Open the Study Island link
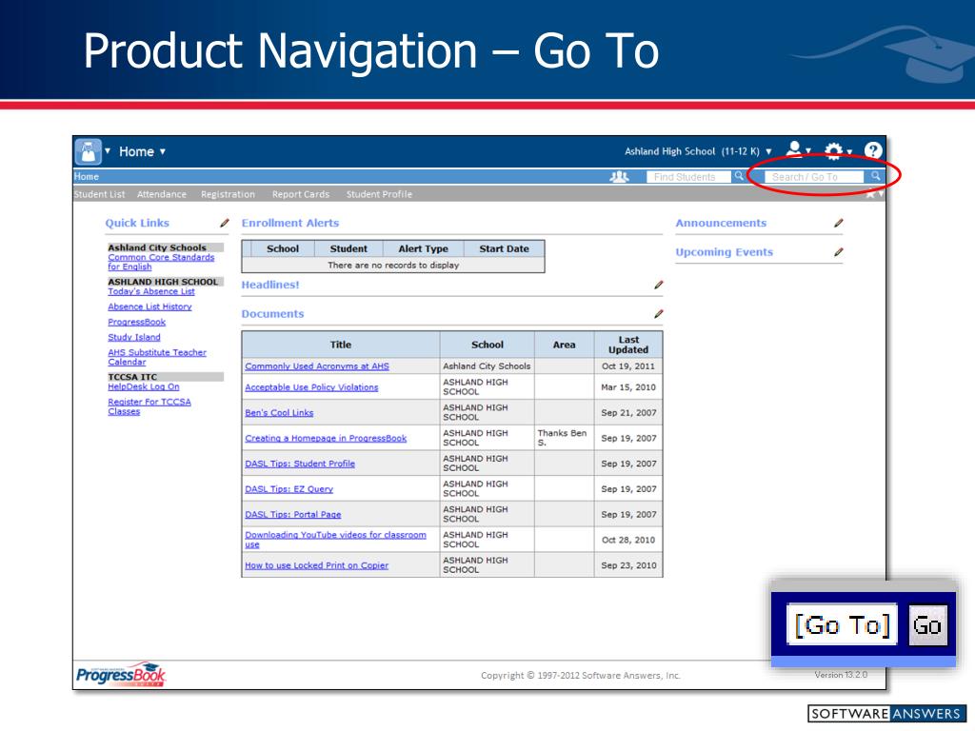This screenshot has width=975, height=731. click(x=134, y=337)
